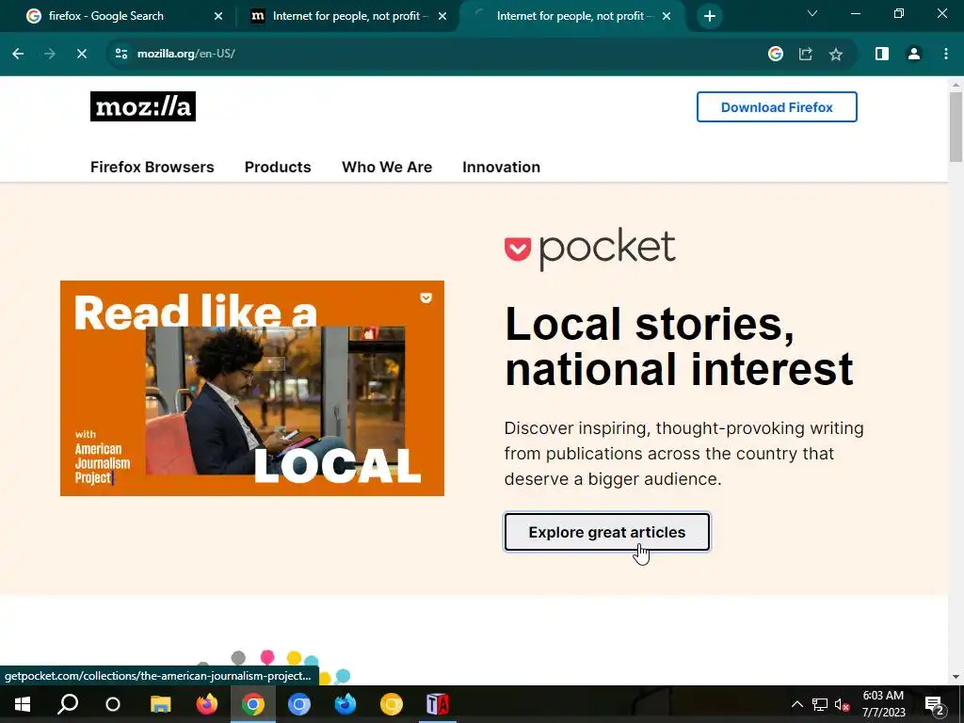Image resolution: width=964 pixels, height=723 pixels.
Task: Click the Pocket logo
Action: pos(589,249)
